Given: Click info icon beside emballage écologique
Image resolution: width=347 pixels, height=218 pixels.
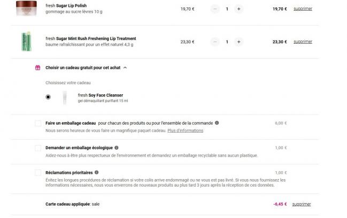Looking at the screenshot, I should [x=117, y=148].
